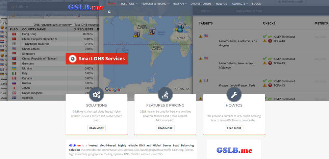Open the Solutions gears icon
Screen dimensions: 329x159
[x=96, y=95]
